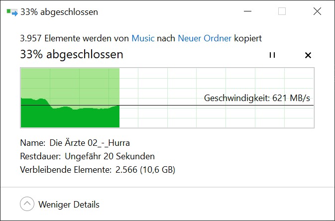Pause the copy operation
This screenshot has width=335, height=221.
click(x=272, y=55)
